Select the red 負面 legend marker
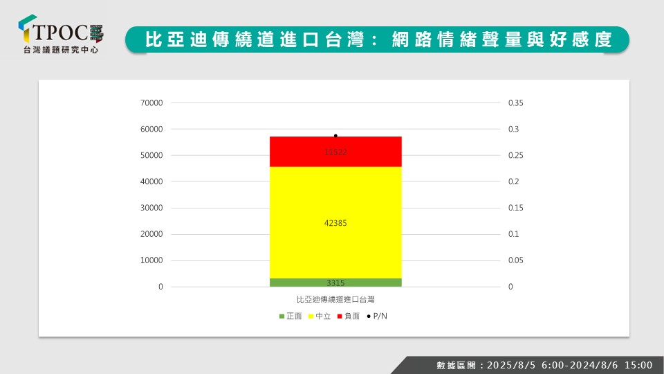 [340, 317]
